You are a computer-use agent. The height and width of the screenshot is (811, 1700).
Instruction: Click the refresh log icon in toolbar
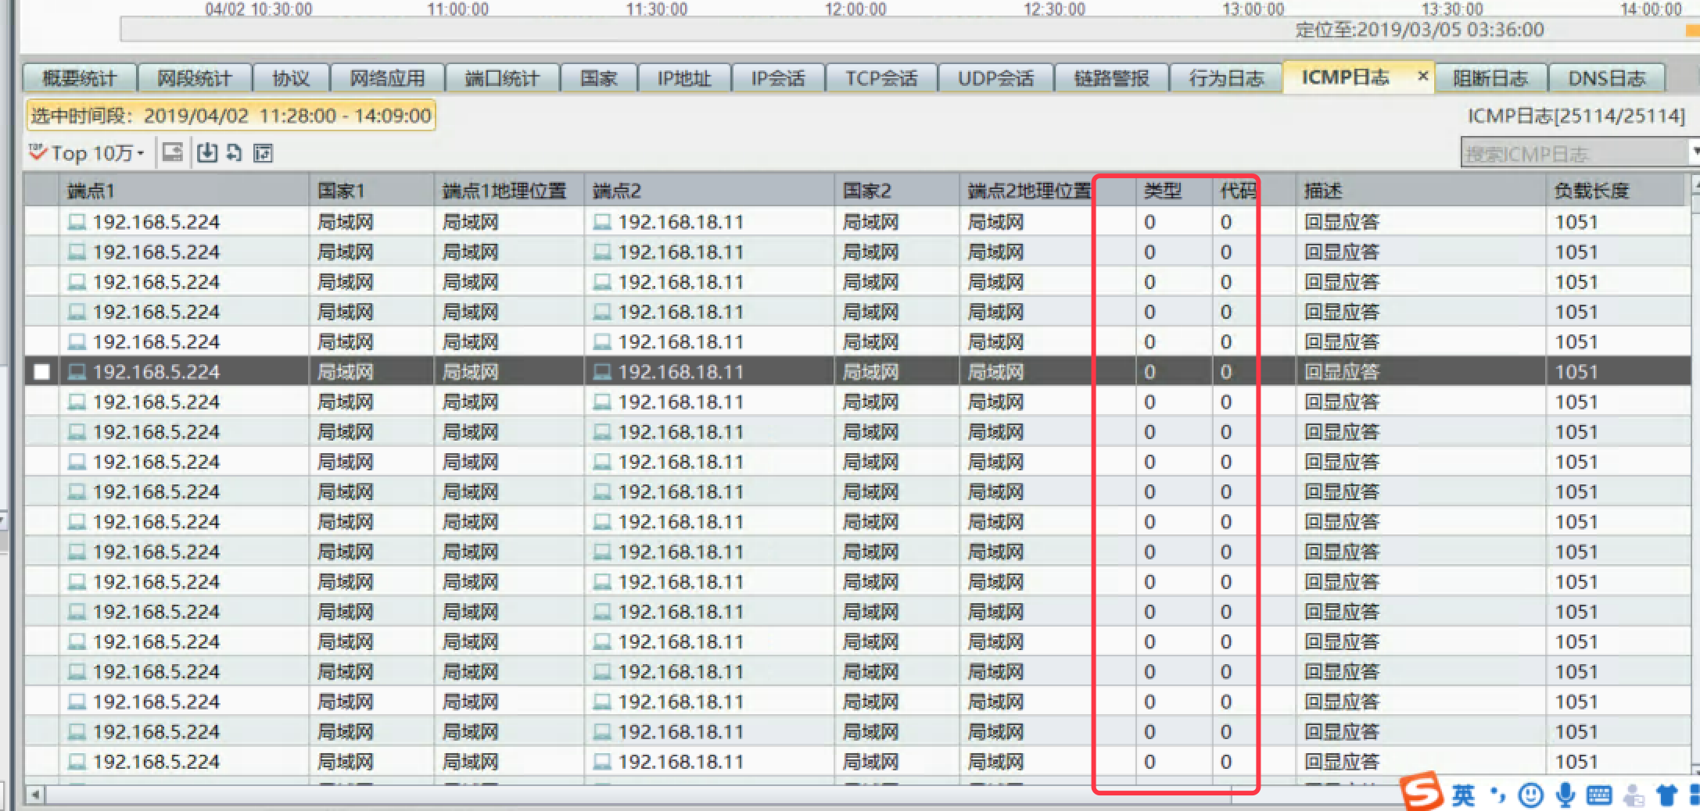(234, 152)
